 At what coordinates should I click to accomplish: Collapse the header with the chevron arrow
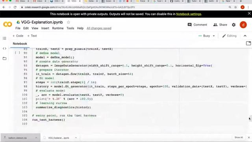pos(245,36)
